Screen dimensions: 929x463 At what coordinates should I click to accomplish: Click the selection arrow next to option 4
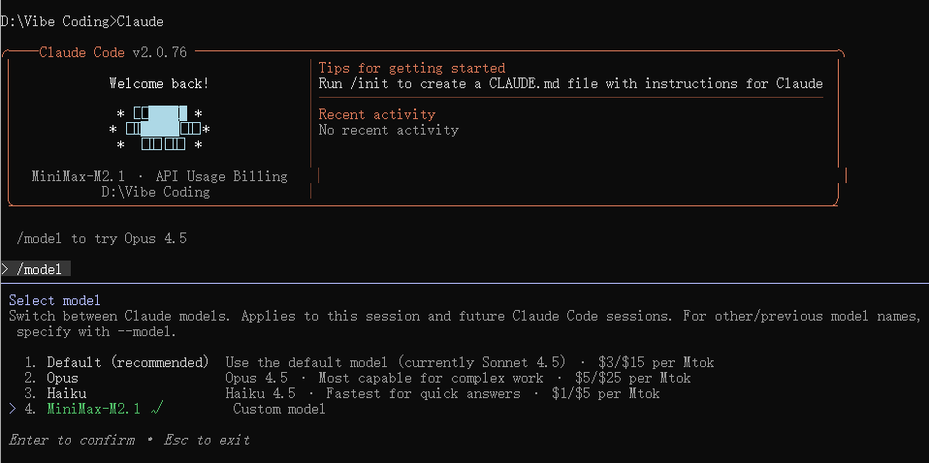pyautogui.click(x=13, y=409)
